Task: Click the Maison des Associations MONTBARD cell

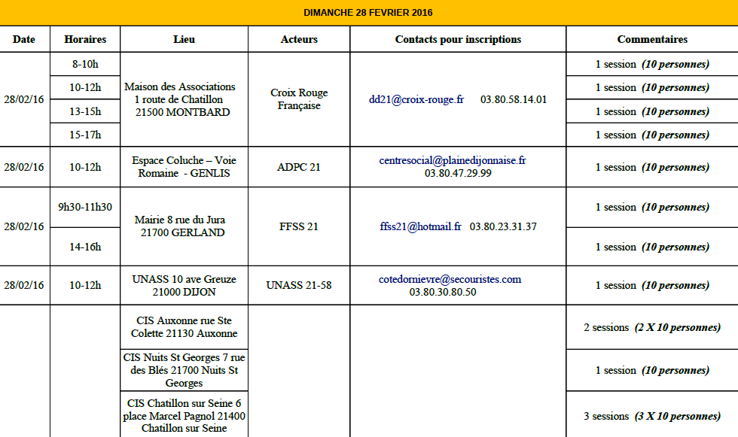Action: pos(184,99)
